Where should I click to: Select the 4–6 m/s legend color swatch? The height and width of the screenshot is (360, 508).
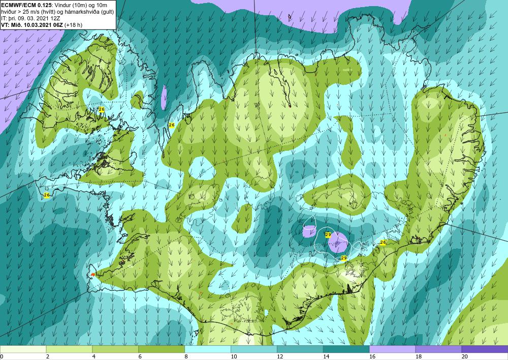click(115, 349)
